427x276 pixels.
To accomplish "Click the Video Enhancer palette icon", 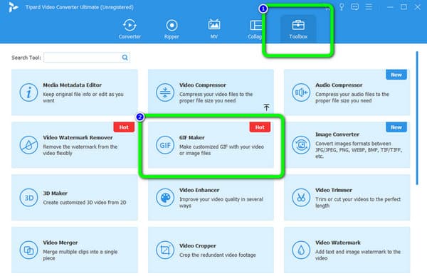I will [x=165, y=198].
